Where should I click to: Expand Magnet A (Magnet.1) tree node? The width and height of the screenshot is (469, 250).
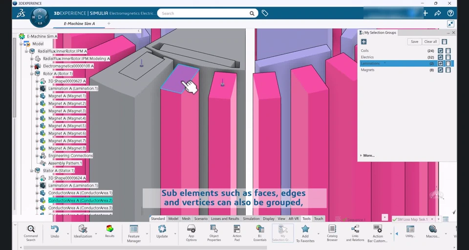click(37, 96)
